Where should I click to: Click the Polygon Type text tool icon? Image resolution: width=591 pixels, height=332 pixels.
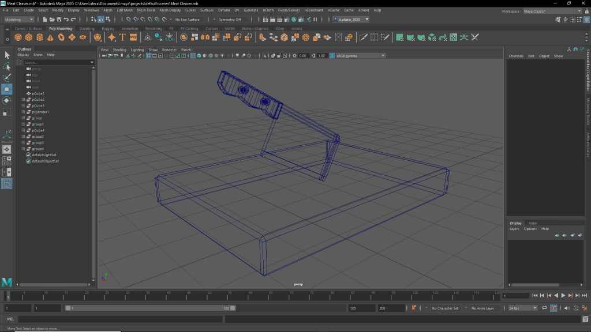click(x=122, y=37)
